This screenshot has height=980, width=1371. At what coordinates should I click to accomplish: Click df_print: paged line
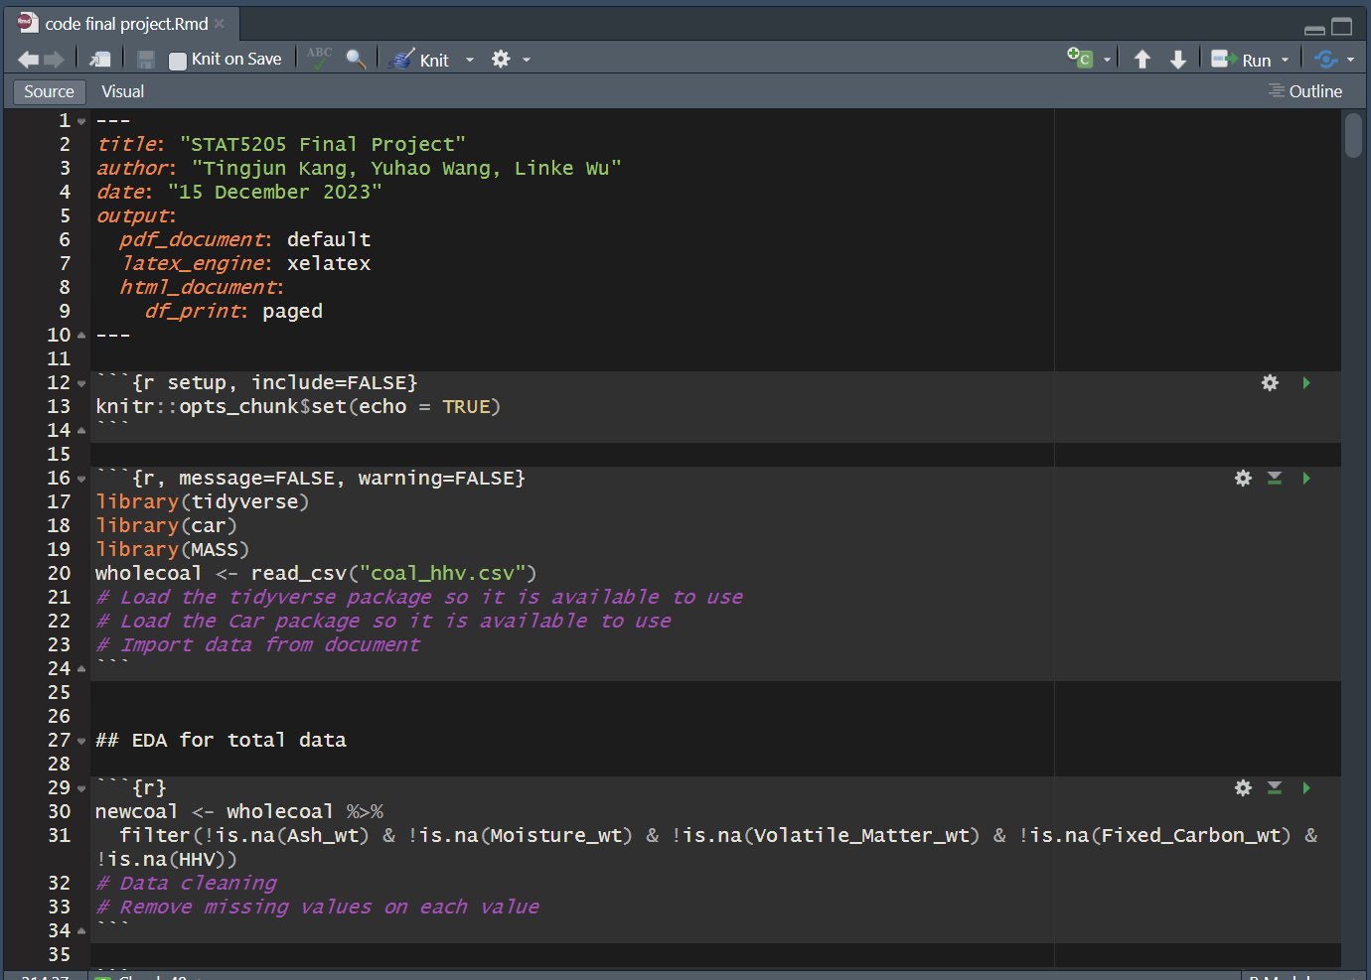point(233,311)
